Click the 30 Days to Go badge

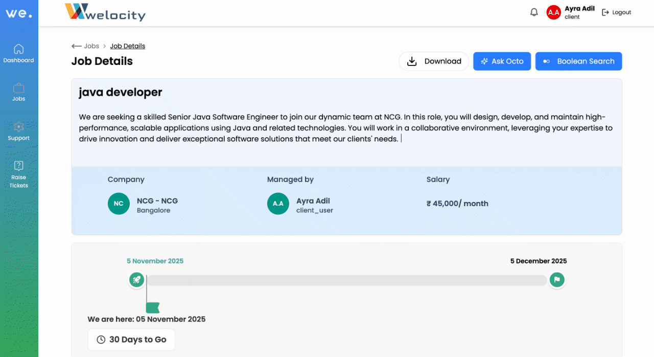(x=131, y=340)
